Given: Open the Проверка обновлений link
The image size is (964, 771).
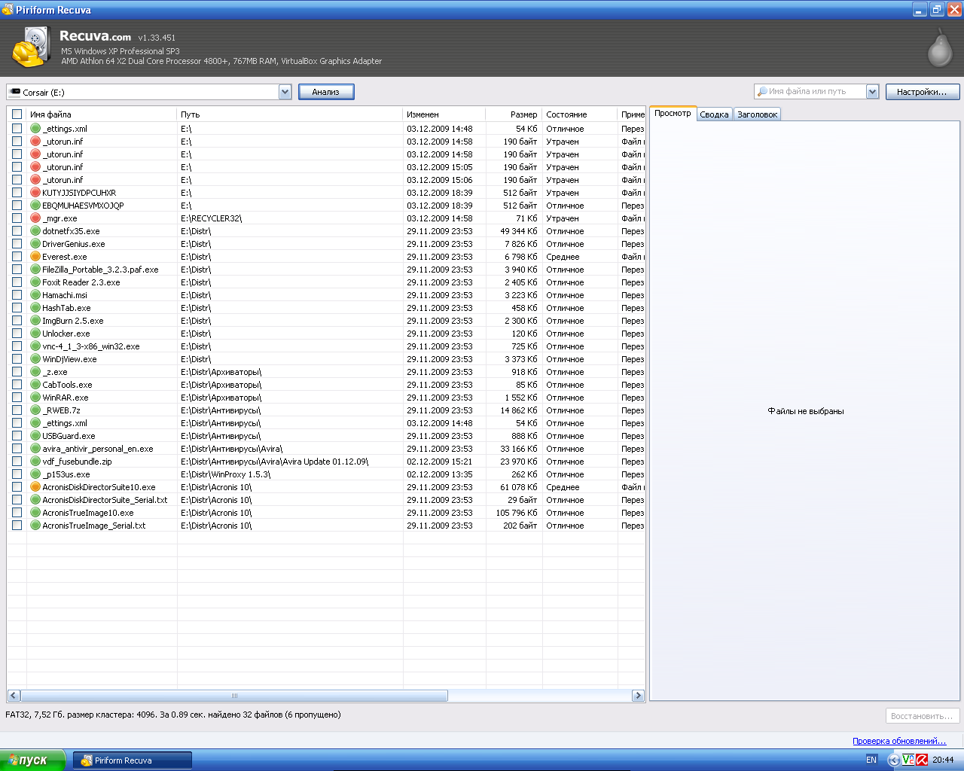Looking at the screenshot, I should [x=899, y=741].
